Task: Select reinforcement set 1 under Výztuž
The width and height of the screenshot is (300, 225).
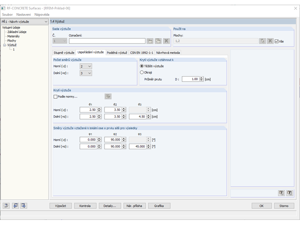Action: pyautogui.click(x=13, y=50)
